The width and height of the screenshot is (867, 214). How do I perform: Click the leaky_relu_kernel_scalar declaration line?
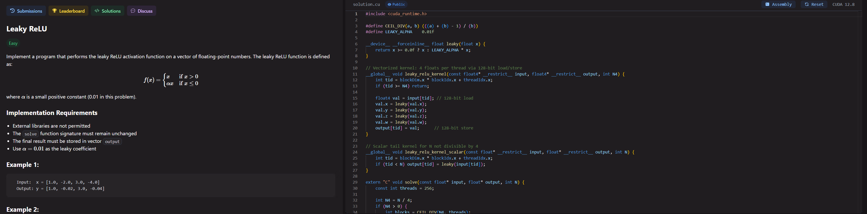(x=500, y=152)
